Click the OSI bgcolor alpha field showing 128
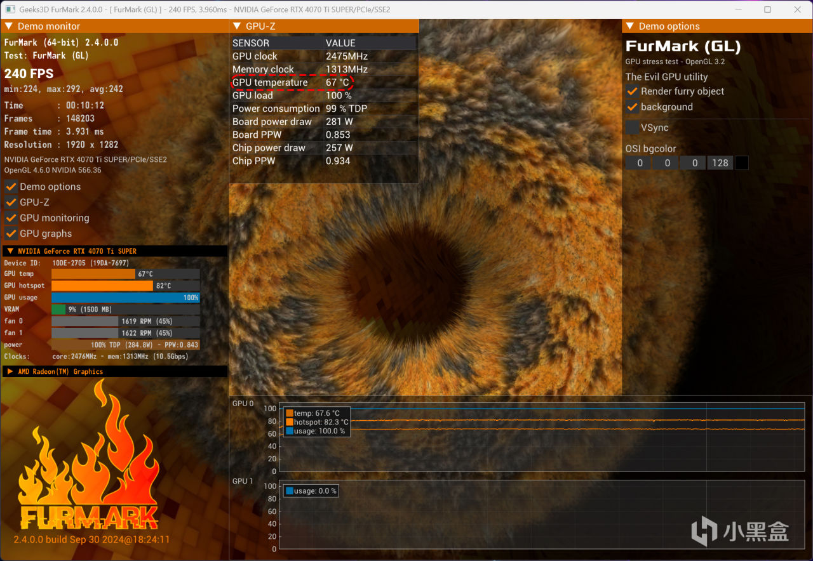This screenshot has width=813, height=561. [x=720, y=163]
